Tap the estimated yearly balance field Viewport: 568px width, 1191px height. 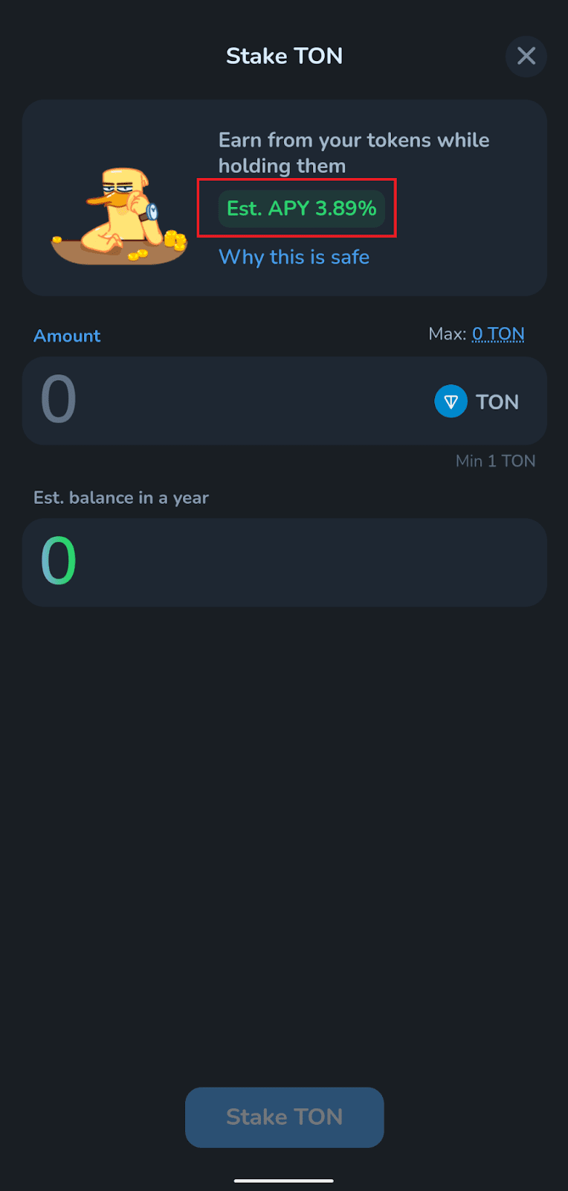click(284, 562)
